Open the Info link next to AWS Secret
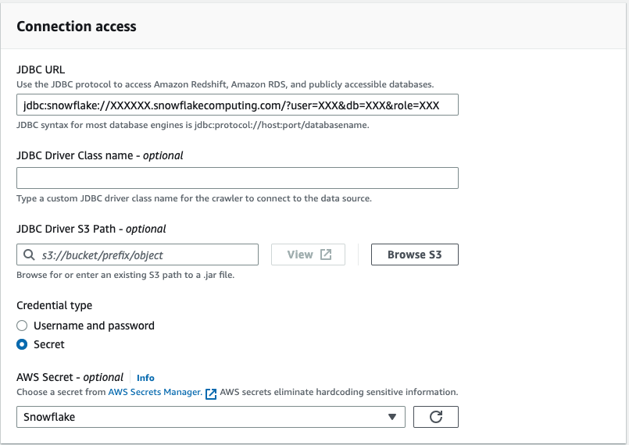629x445 pixels. pyautogui.click(x=145, y=378)
